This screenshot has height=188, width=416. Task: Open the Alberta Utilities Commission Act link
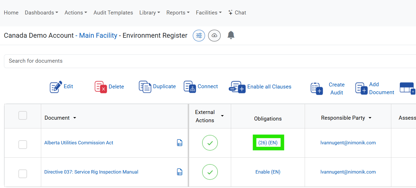(79, 143)
